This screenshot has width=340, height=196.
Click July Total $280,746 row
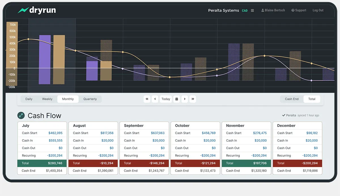pyautogui.click(x=42, y=163)
